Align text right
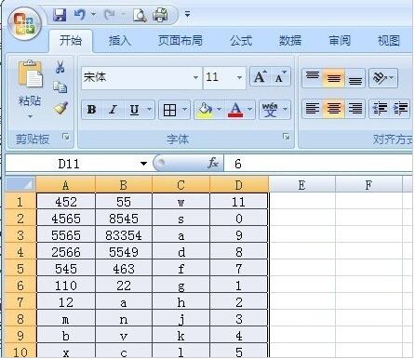The width and height of the screenshot is (415, 359). (355, 109)
